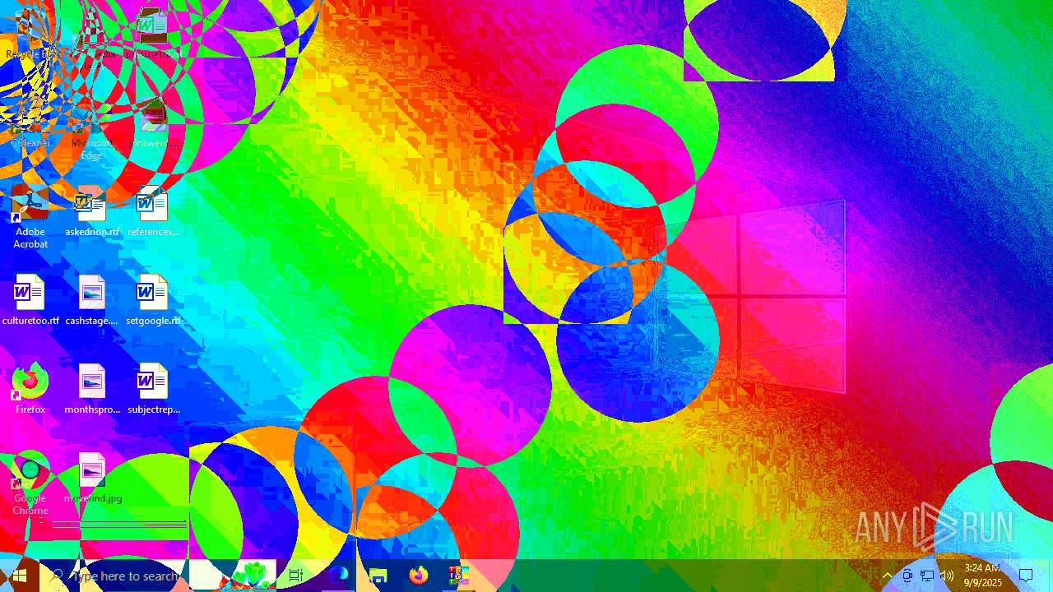Open Firefox from the taskbar
The height and width of the screenshot is (592, 1053).
(418, 576)
